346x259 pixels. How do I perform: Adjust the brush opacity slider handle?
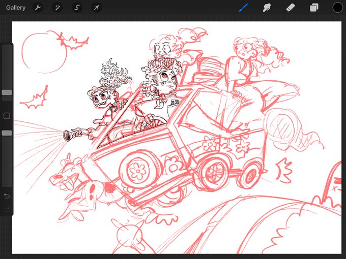(7, 133)
